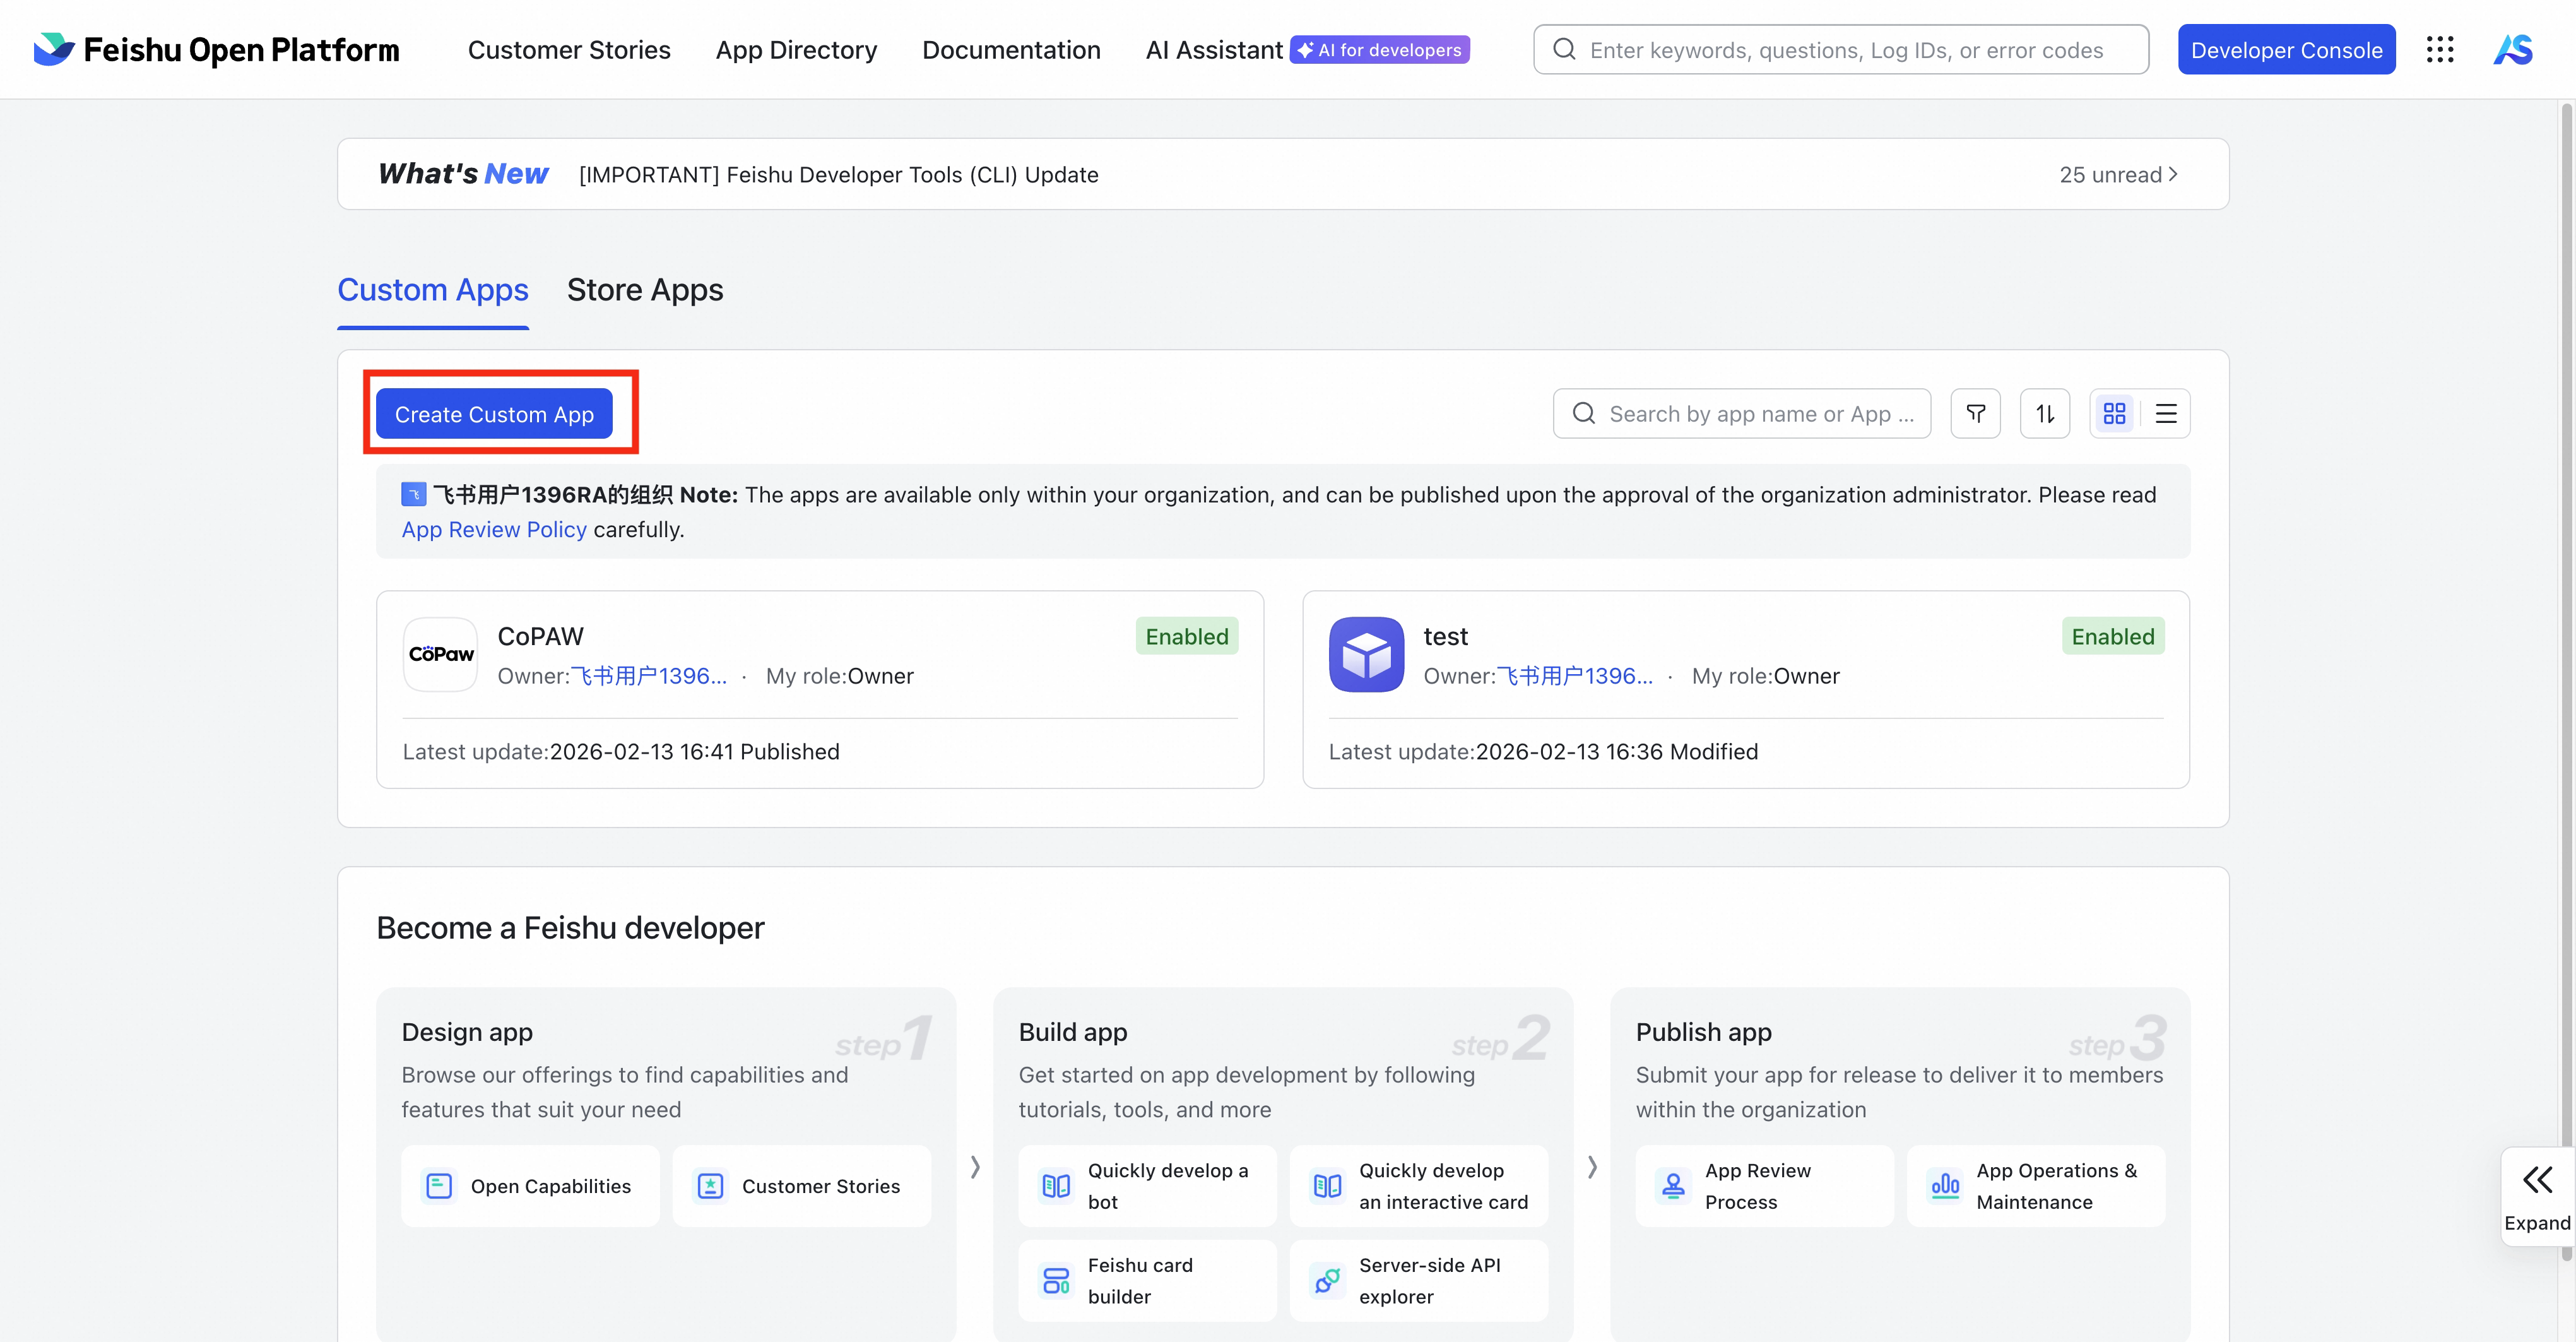Click the sort order icon
The height and width of the screenshot is (1342, 2576).
2045,413
